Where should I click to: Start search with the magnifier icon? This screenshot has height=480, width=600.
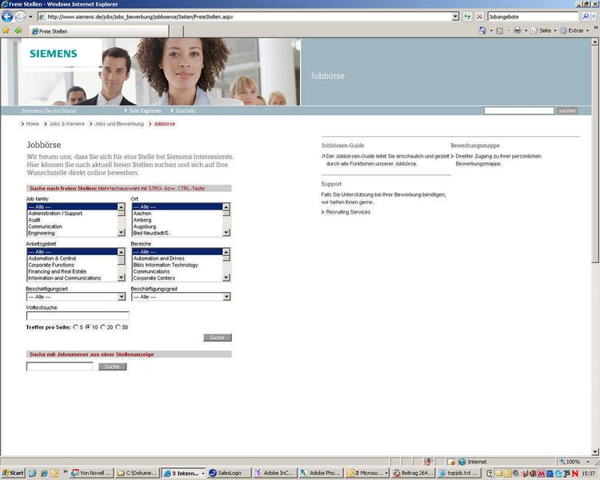[x=586, y=17]
